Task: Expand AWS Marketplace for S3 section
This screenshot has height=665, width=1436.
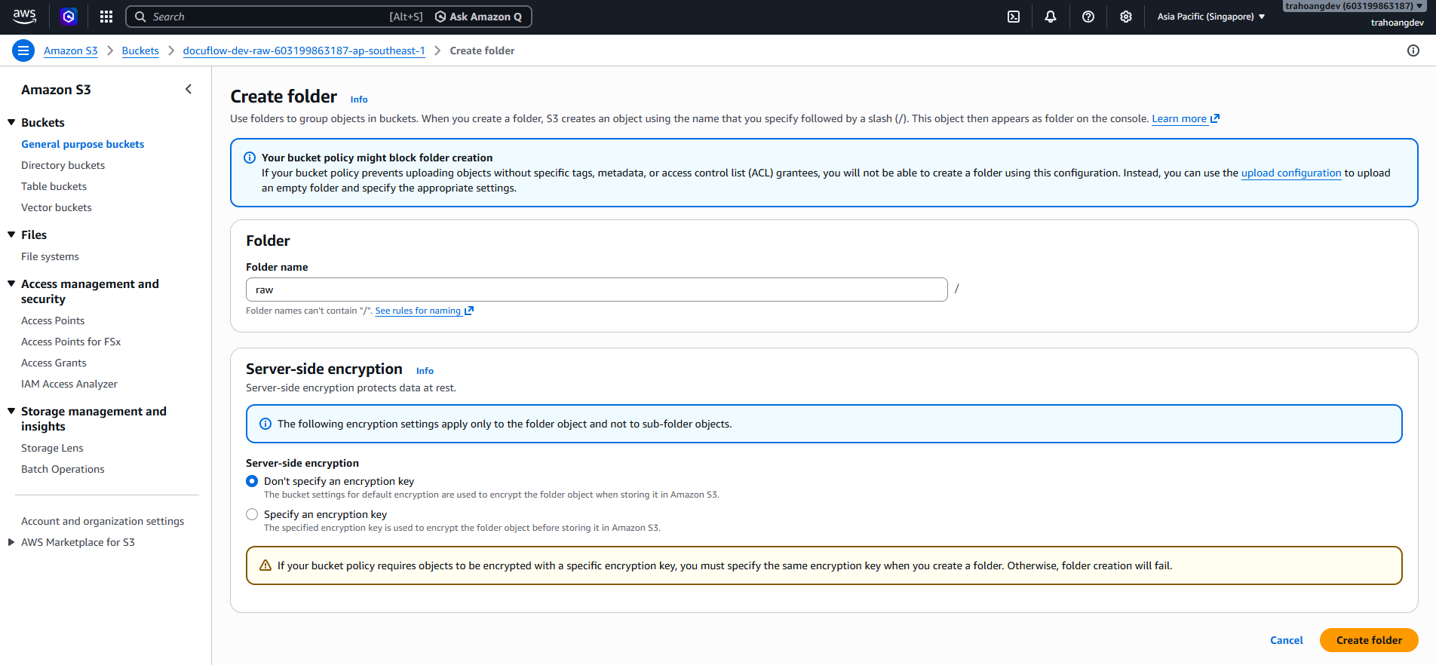Action: 11,542
